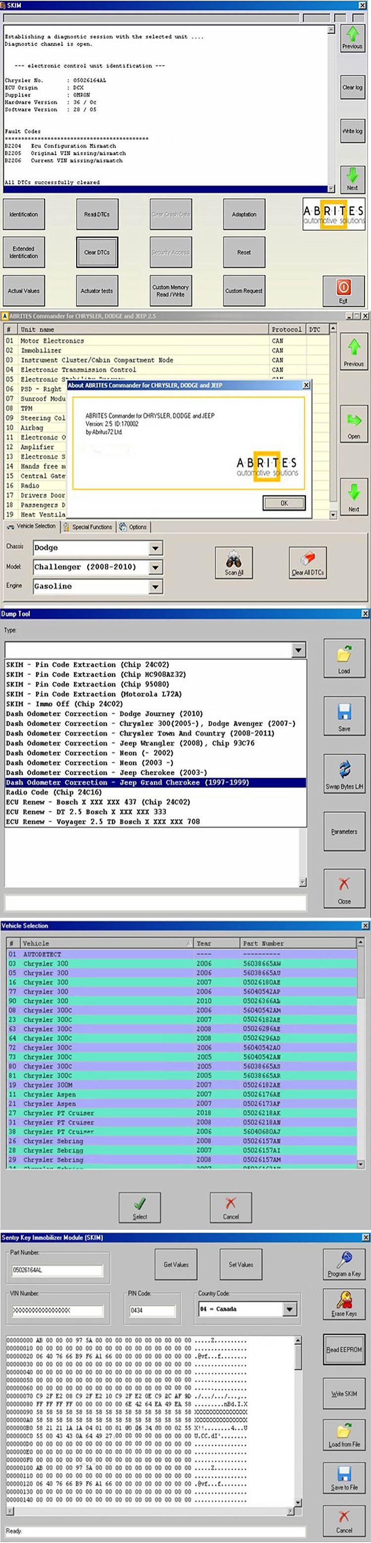
Task: Click the Erase Keys icon
Action: (x=344, y=1304)
